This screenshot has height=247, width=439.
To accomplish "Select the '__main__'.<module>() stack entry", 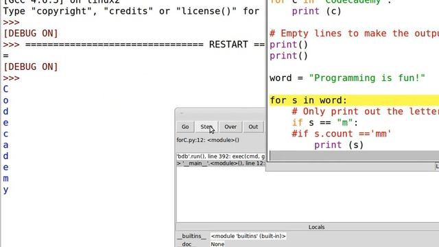I will [221, 163].
